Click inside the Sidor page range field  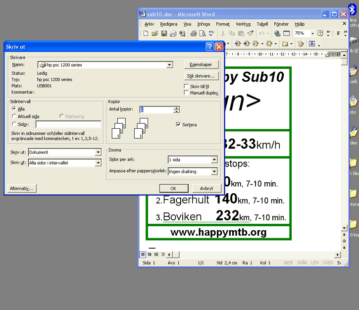coord(68,124)
